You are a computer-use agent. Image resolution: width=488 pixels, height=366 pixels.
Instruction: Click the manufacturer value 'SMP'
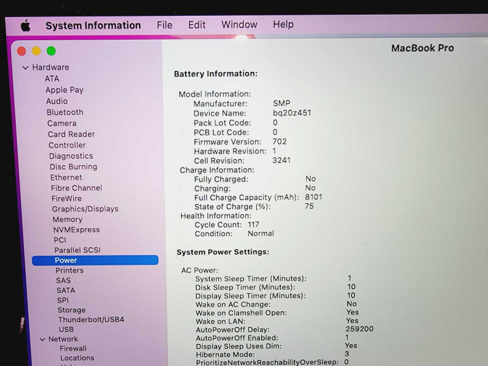click(x=282, y=103)
